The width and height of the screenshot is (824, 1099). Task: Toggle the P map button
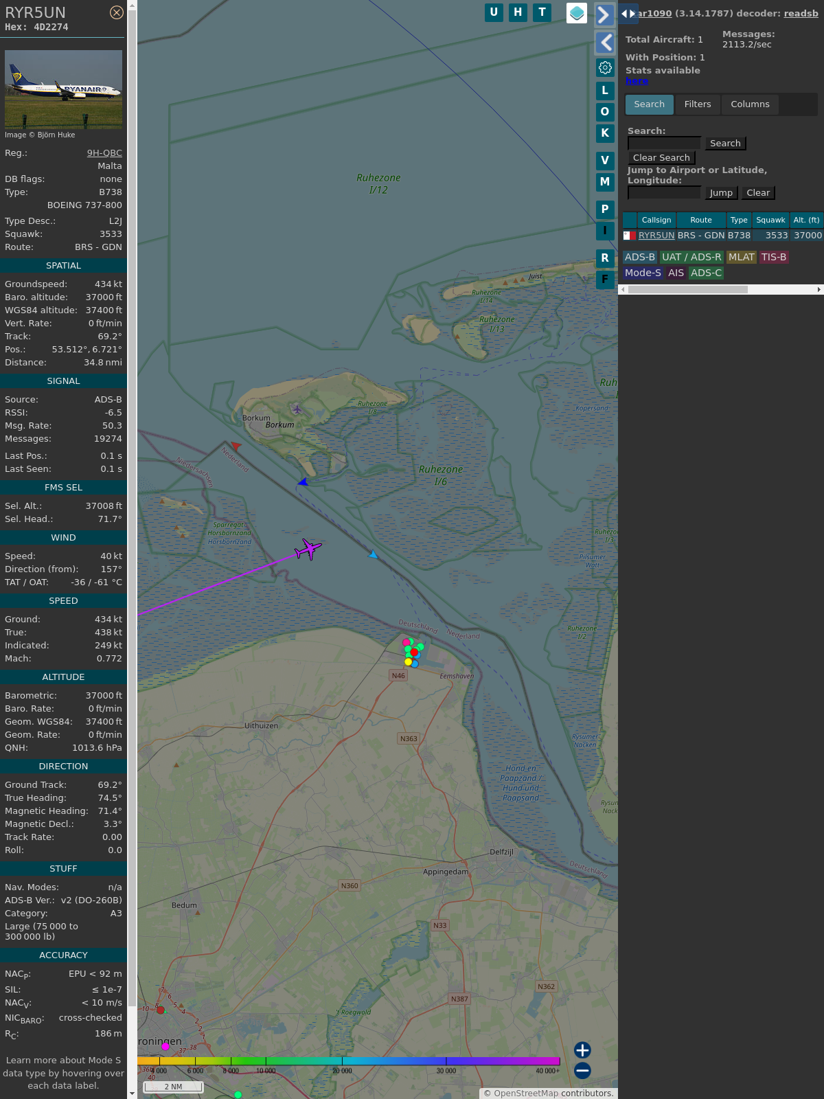point(605,209)
